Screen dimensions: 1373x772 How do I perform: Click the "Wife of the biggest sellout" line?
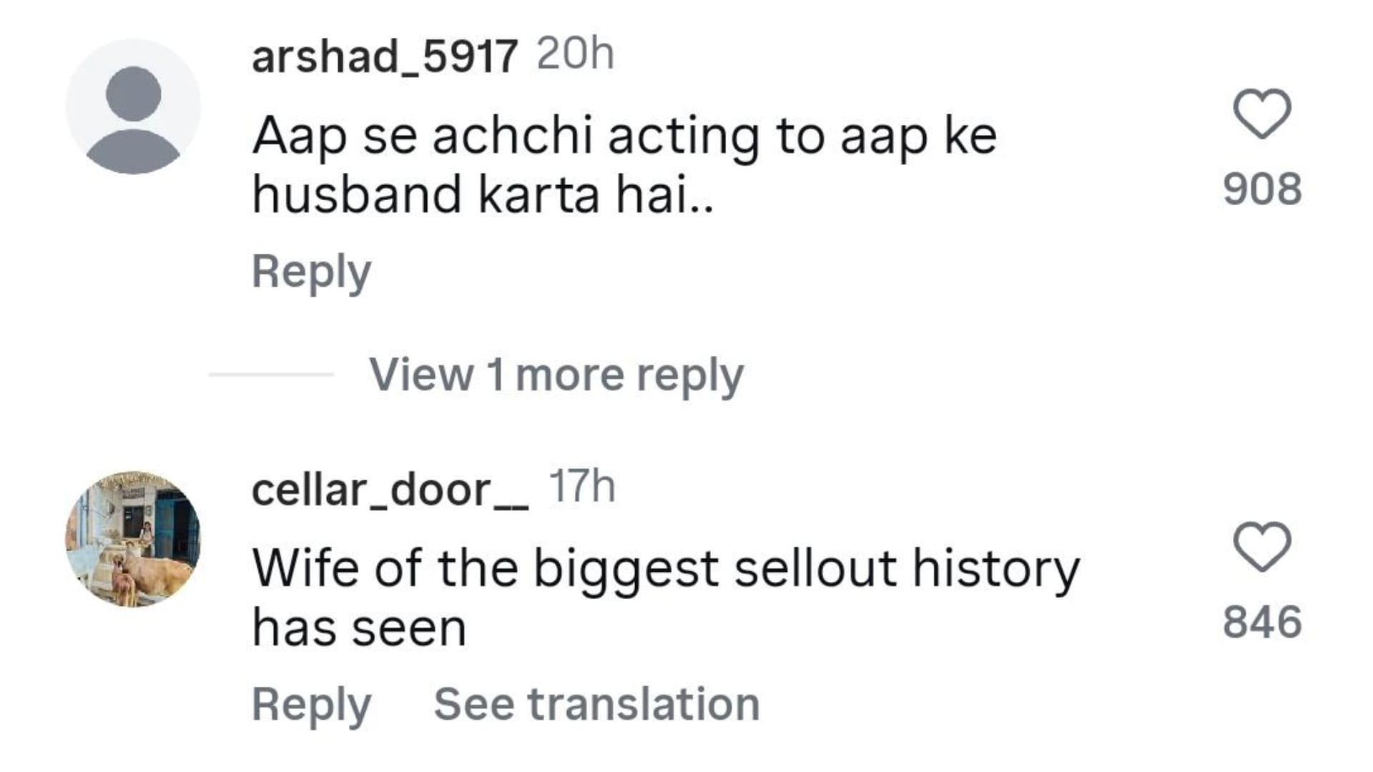[x=665, y=569]
